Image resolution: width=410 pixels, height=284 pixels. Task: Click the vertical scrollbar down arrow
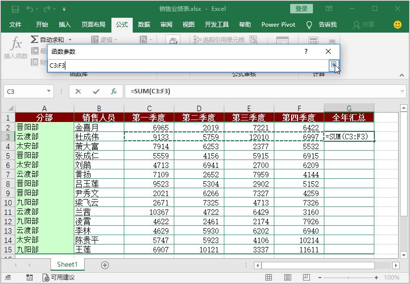click(404, 255)
